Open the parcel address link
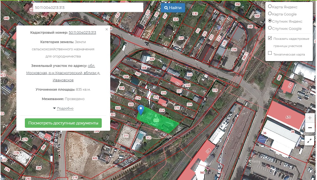This screenshot has height=180, width=317. 63,73
